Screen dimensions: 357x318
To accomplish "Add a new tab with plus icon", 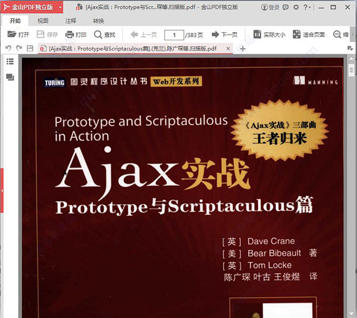I will [x=243, y=49].
